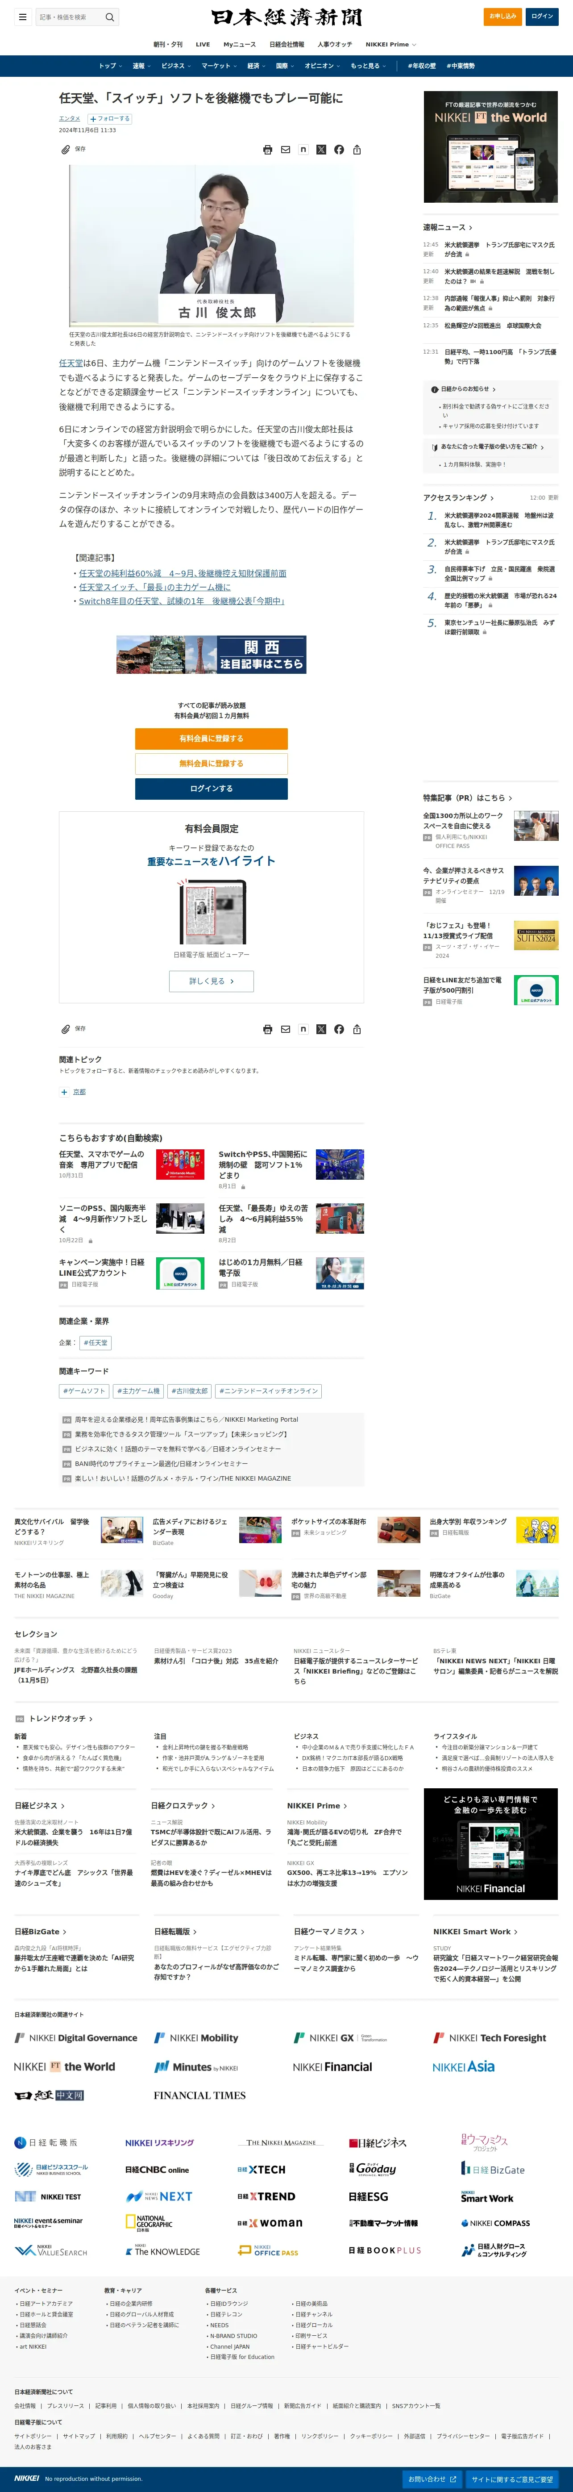Click the #古川俊太郎 keyword tag
The width and height of the screenshot is (573, 2492).
[189, 1391]
